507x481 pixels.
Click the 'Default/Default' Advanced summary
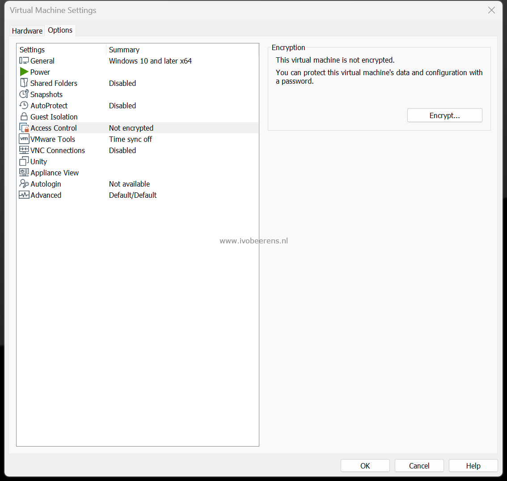(x=133, y=195)
